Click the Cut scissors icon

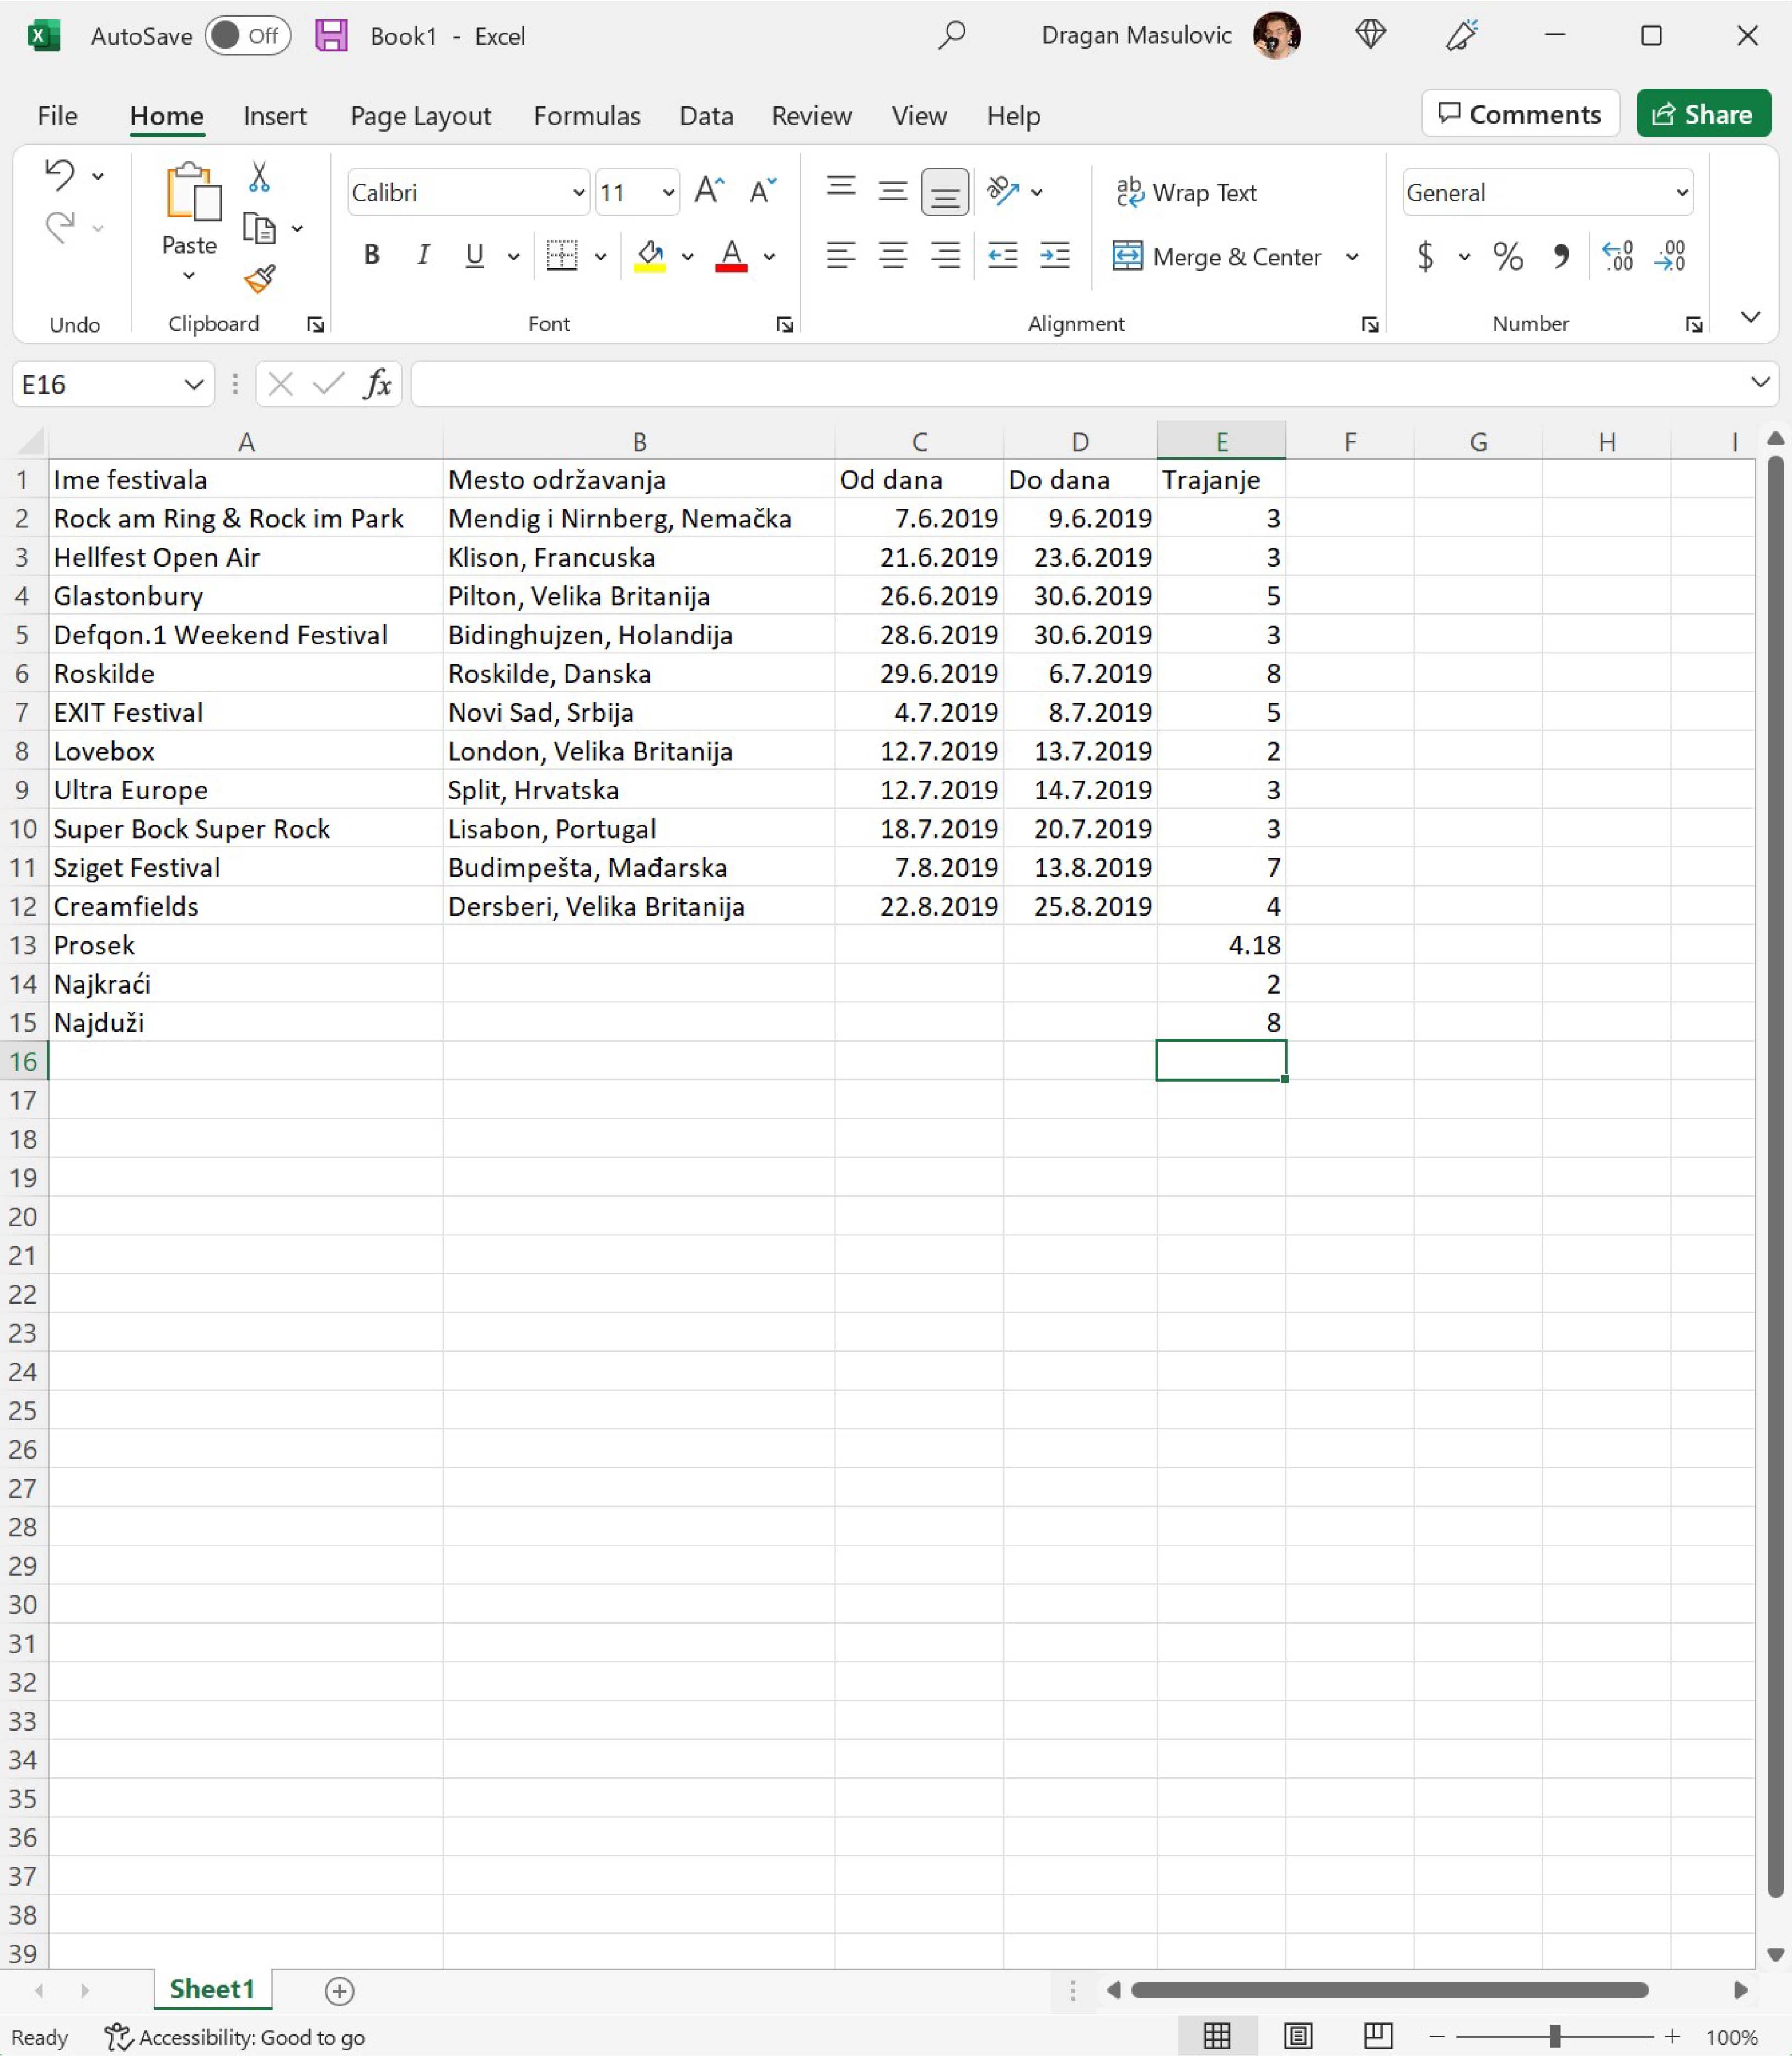pos(259,177)
